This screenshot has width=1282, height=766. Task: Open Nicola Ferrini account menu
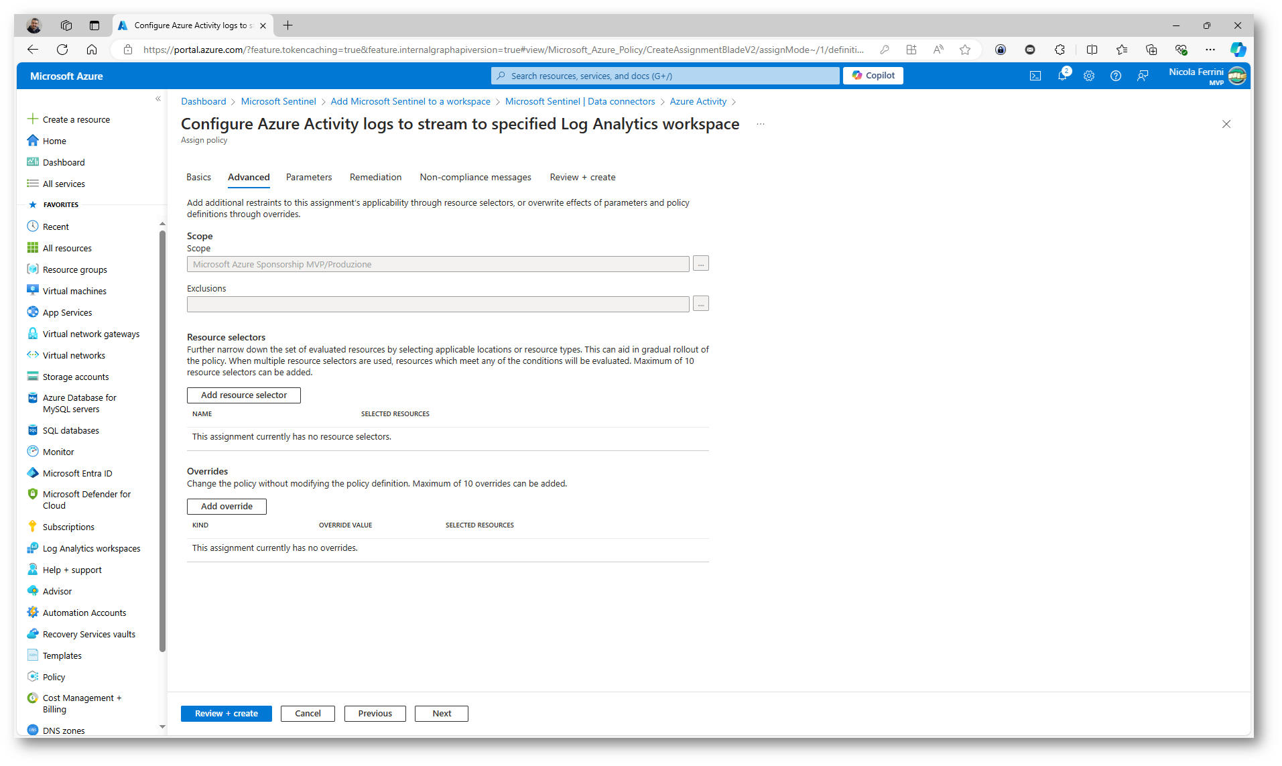point(1207,76)
